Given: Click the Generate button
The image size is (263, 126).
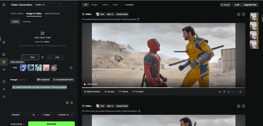Looking at the screenshot, I should pyautogui.click(x=52, y=124).
